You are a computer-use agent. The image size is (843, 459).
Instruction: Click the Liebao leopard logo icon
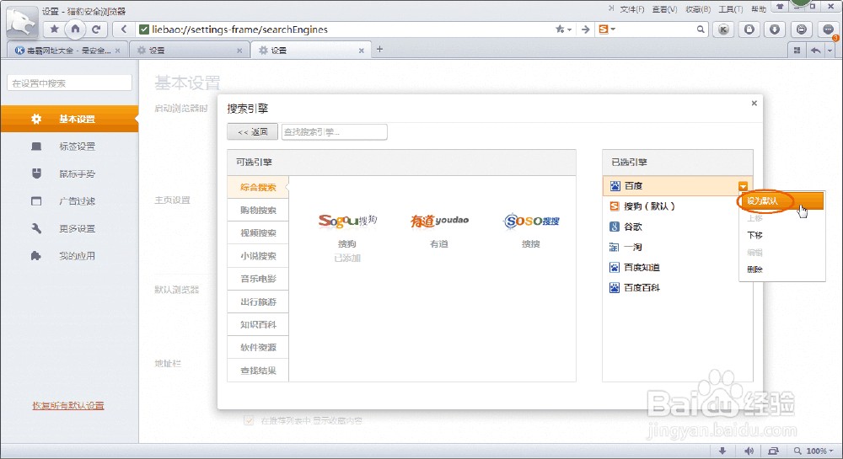click(x=22, y=23)
